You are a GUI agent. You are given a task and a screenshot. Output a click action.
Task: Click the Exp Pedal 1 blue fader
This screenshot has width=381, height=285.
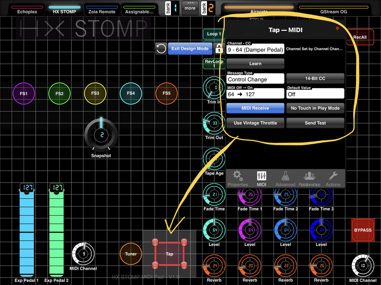pyautogui.click(x=27, y=230)
